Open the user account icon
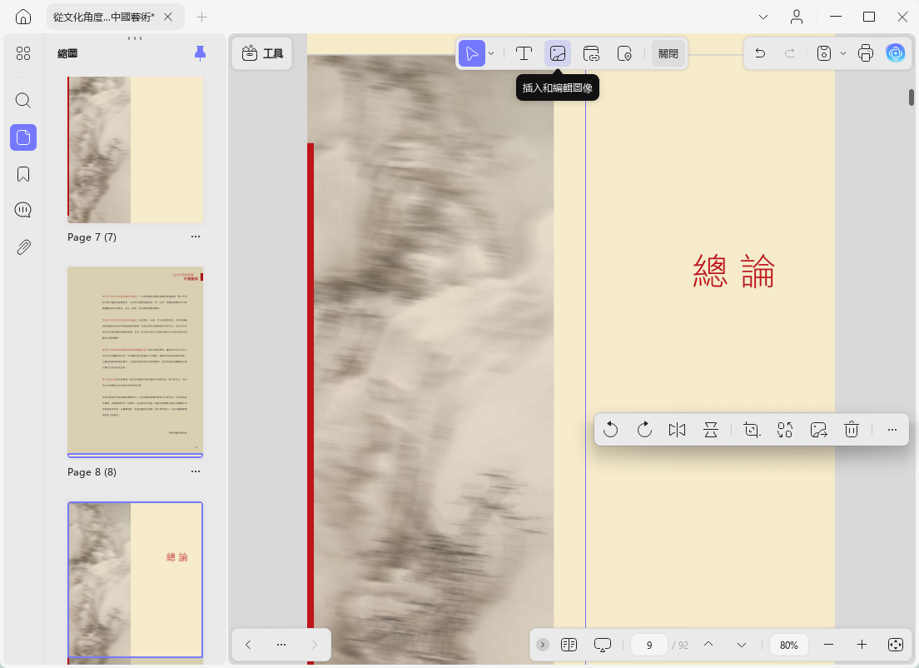The width and height of the screenshot is (919, 668). (797, 17)
